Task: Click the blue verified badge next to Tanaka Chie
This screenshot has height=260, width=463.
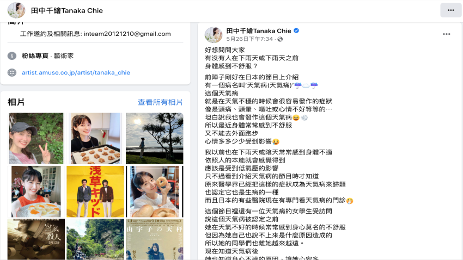Action: point(296,30)
